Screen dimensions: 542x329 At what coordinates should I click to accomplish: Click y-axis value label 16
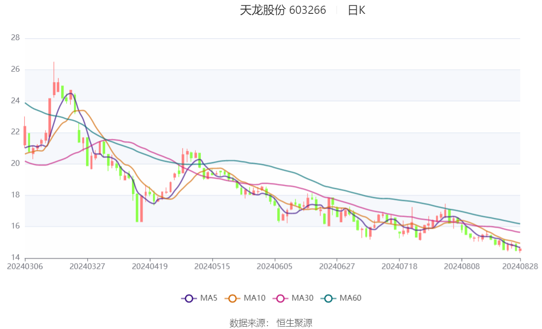click(x=15, y=226)
